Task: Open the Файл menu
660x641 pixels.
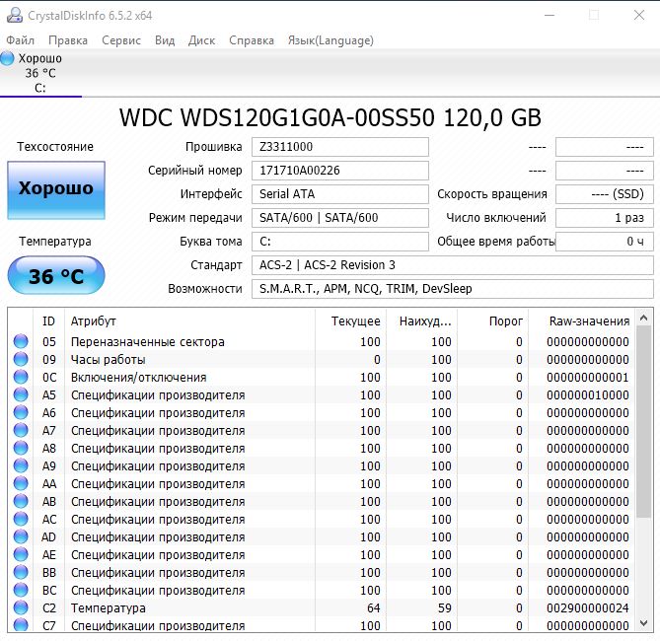Action: [x=20, y=40]
